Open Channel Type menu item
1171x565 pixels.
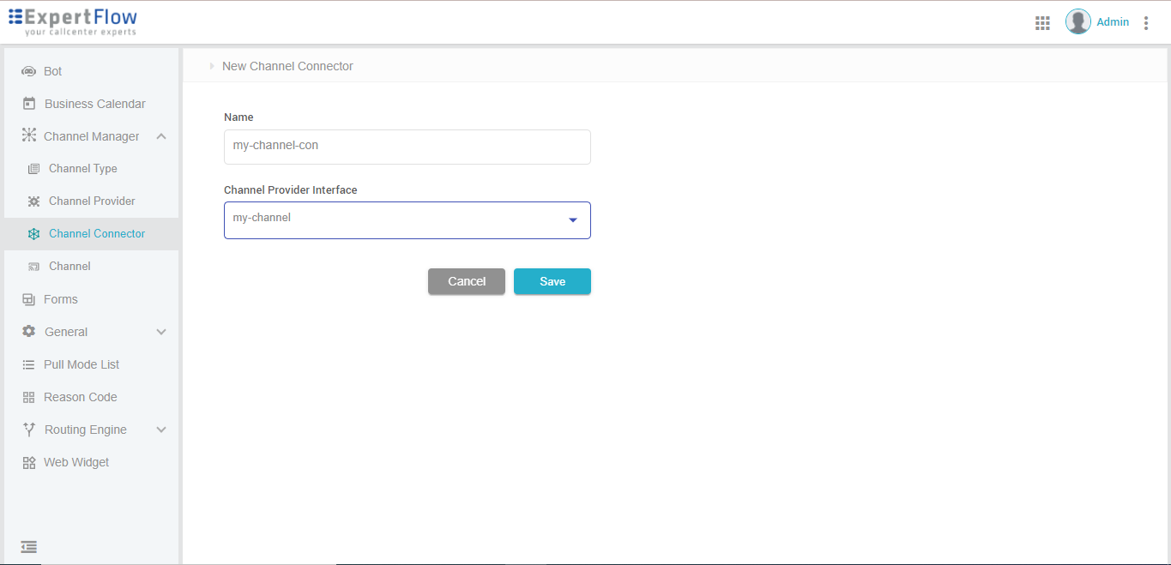[82, 169]
